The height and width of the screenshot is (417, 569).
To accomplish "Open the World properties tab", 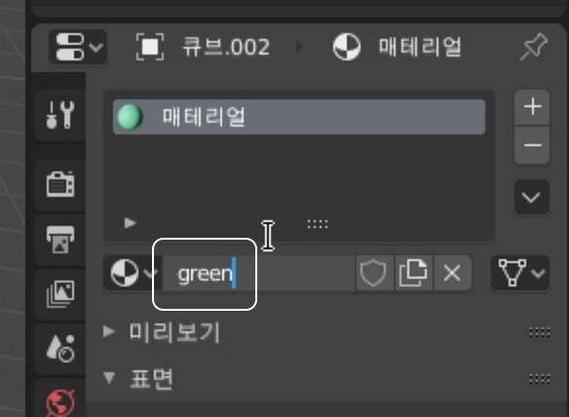I will tap(60, 402).
